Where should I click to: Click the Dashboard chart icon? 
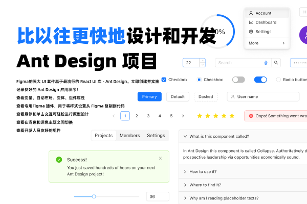pos(251,22)
